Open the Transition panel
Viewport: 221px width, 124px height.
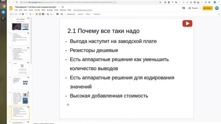97,14
